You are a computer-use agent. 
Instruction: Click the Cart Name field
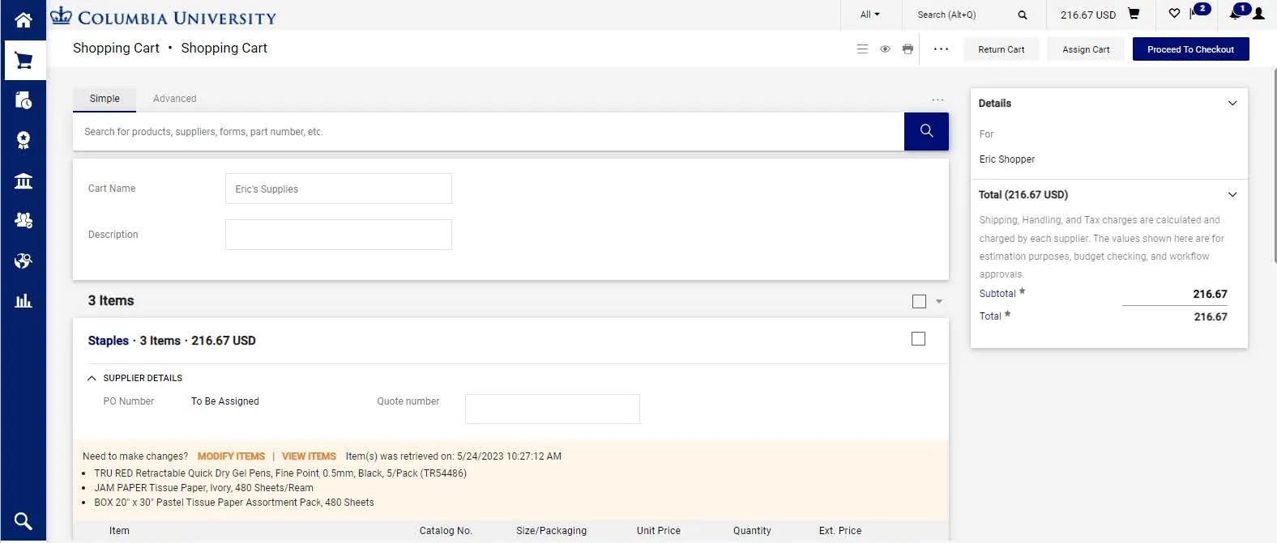point(339,189)
